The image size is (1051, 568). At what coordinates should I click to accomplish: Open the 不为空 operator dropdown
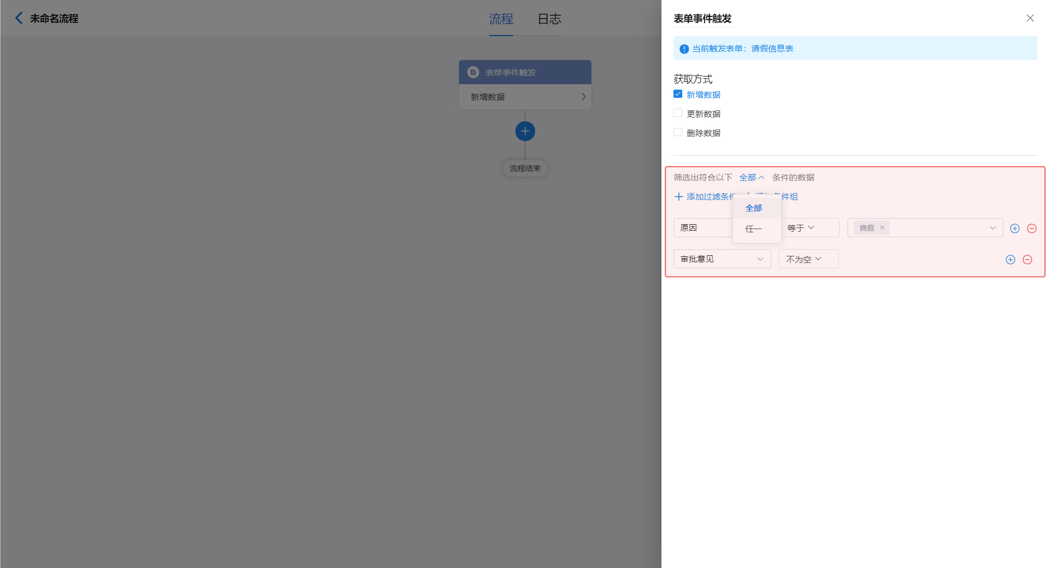(x=804, y=259)
